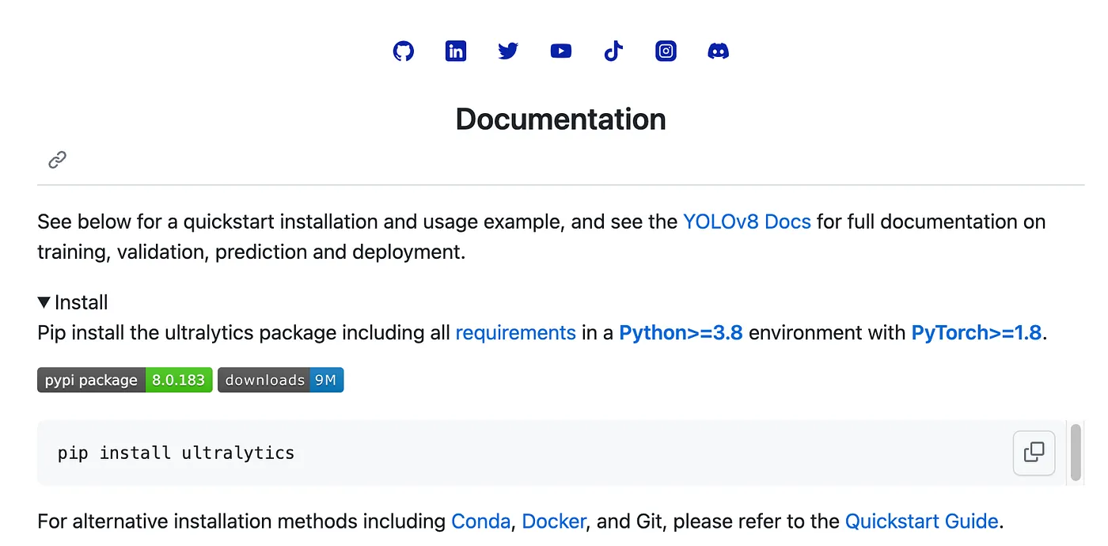
Task: Open the GitHub icon link
Action: (x=404, y=51)
